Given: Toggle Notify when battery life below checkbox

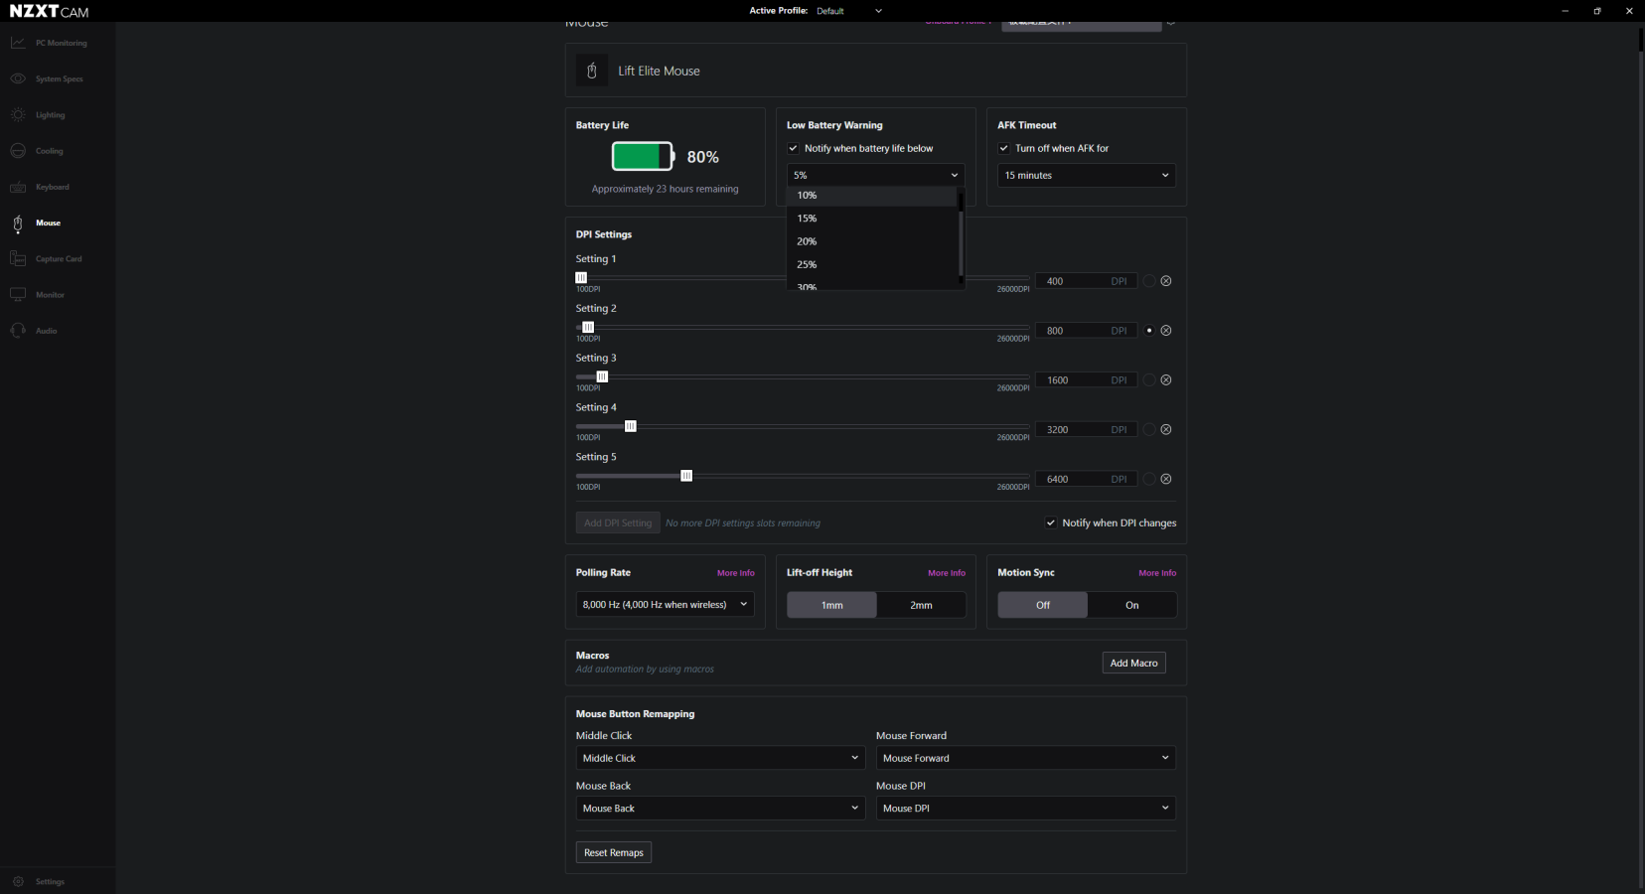Looking at the screenshot, I should tap(794, 148).
